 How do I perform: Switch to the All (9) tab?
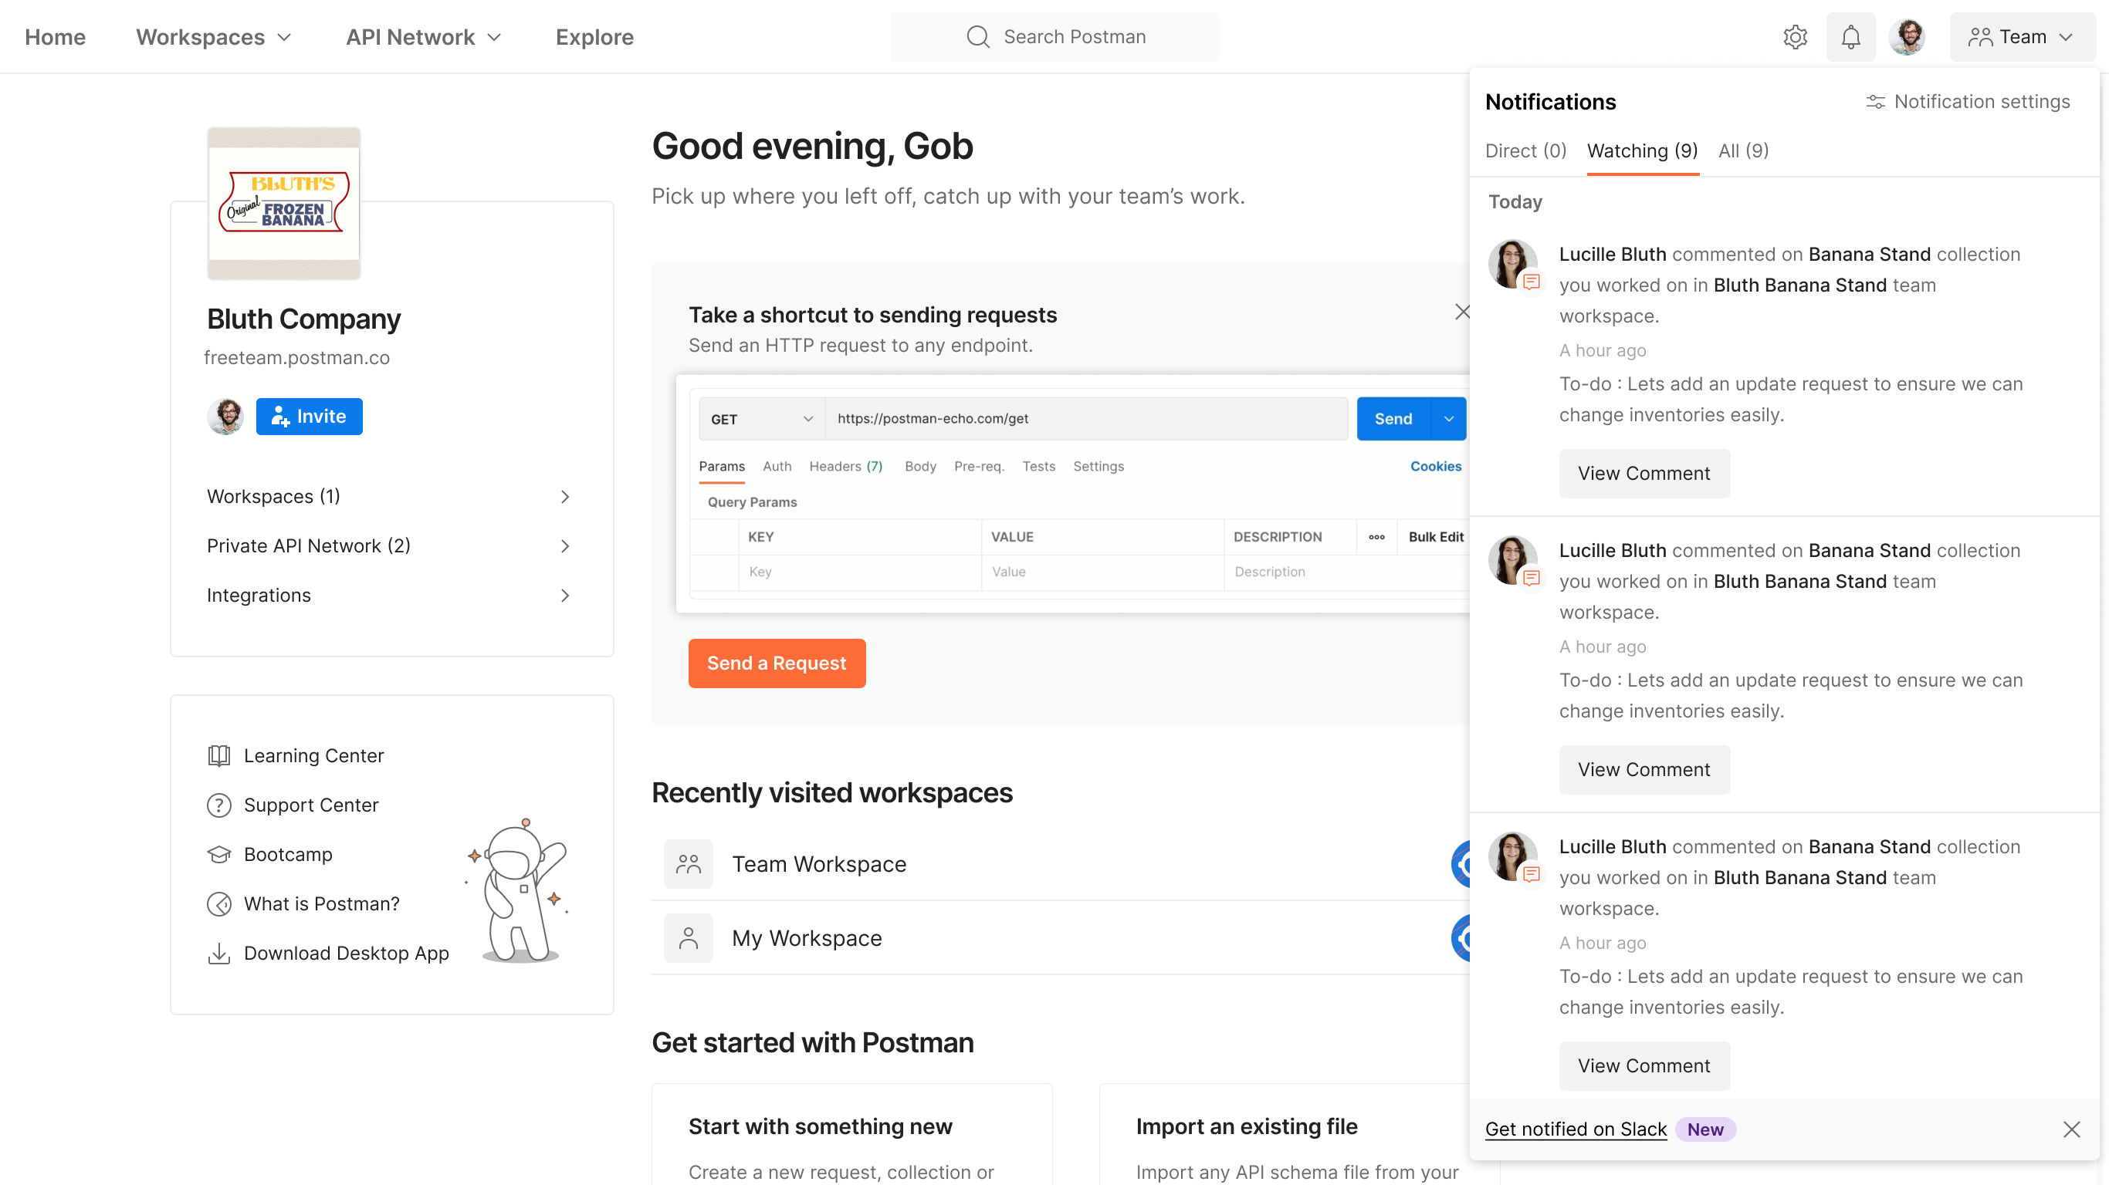coord(1743,150)
